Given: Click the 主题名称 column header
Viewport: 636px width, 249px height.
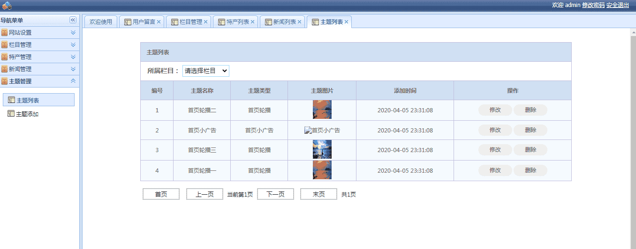Looking at the screenshot, I should (202, 90).
